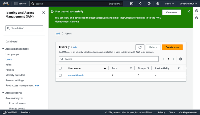Select all users header checkbox
This screenshot has width=200, height=115.
60,68
